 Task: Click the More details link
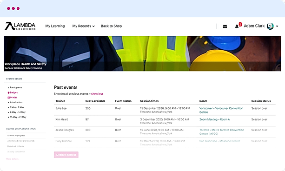(13, 159)
